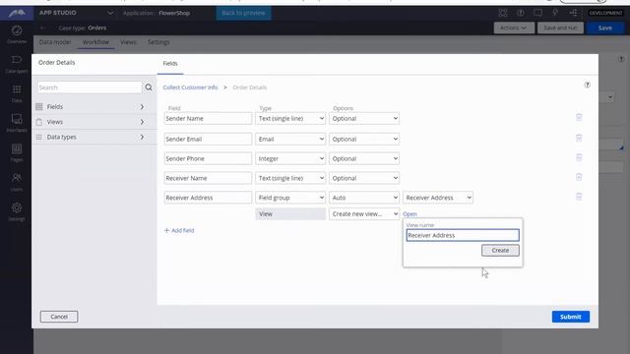
Task: Click the Collect Customer Info breadcrumb
Action: pos(190,88)
